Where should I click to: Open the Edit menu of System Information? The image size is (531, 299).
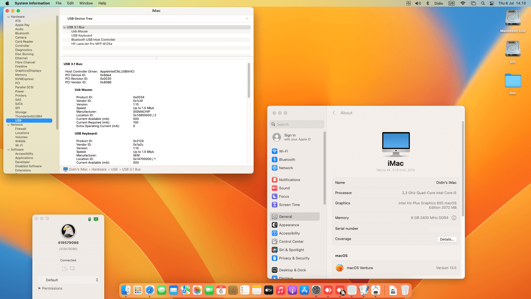click(x=70, y=3)
